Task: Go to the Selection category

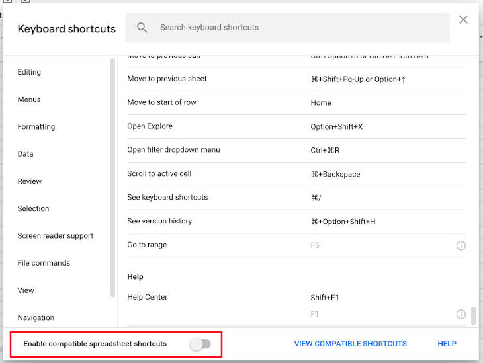Action: [x=33, y=208]
